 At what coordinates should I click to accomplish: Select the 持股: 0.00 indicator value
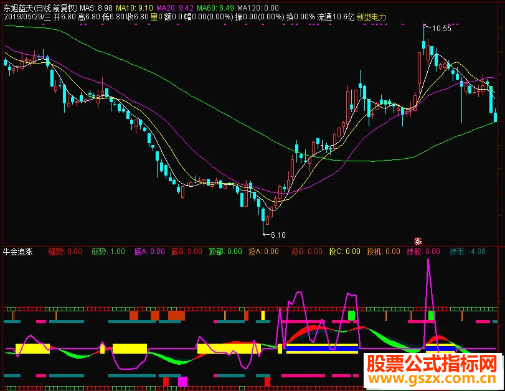[423, 252]
